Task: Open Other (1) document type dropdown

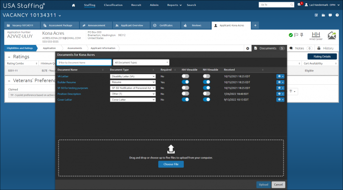Action: tap(133, 94)
